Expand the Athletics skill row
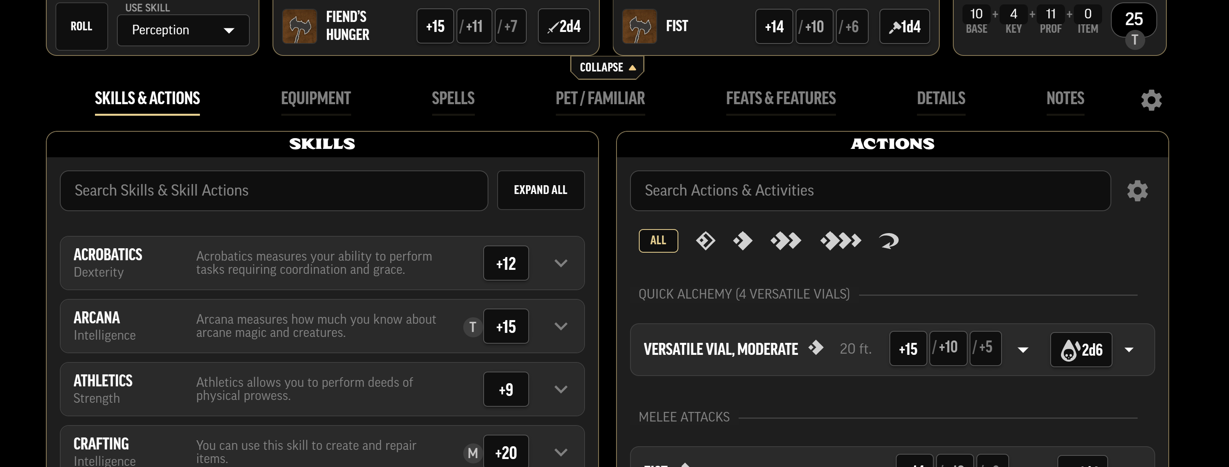The image size is (1229, 467). [x=561, y=389]
